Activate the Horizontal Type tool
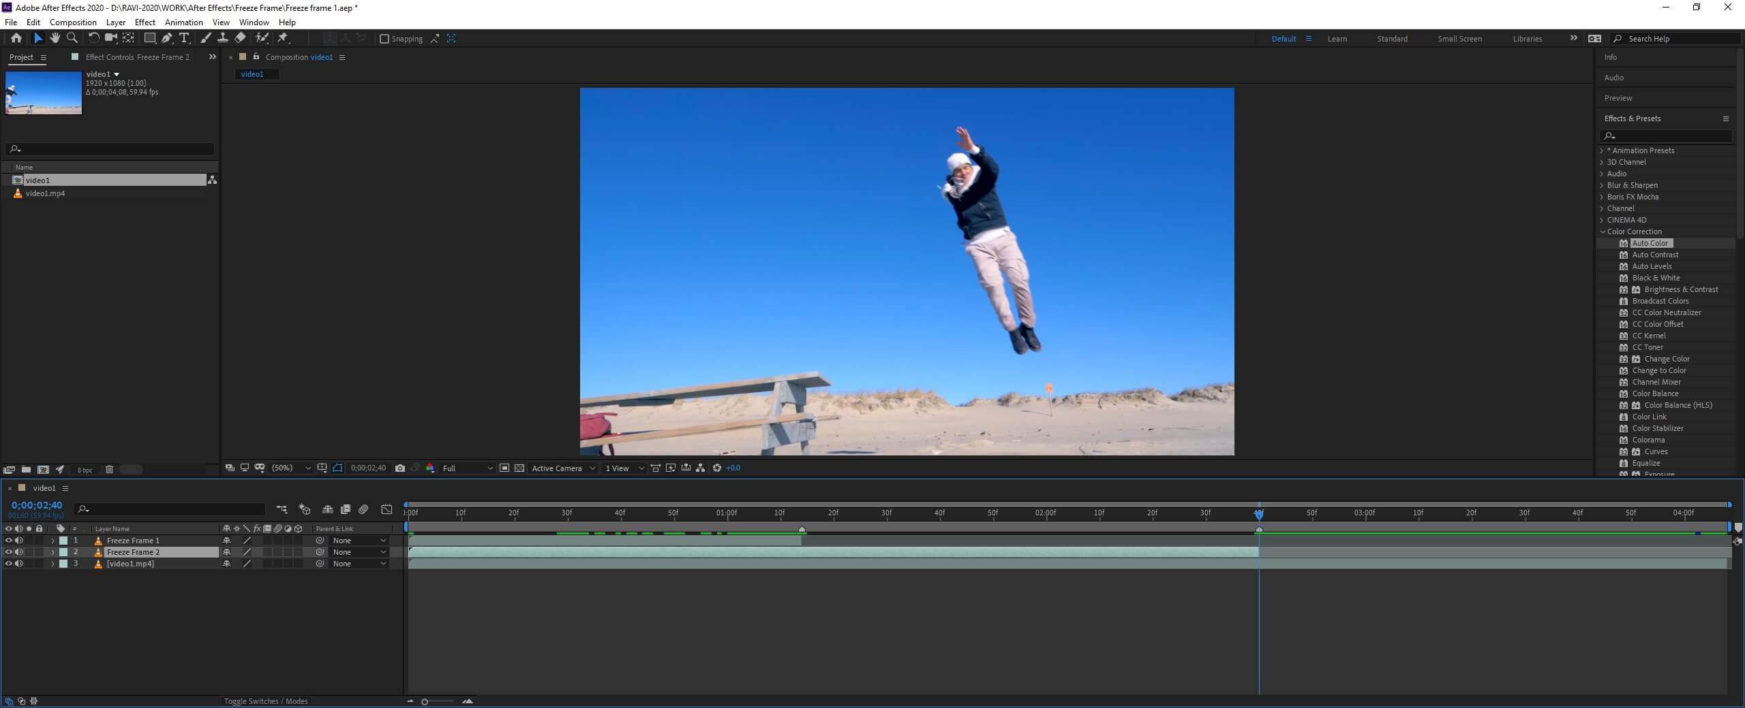 click(x=185, y=38)
